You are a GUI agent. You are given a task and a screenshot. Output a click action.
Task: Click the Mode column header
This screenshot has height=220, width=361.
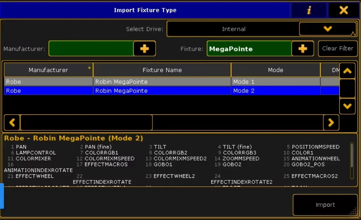click(x=276, y=70)
